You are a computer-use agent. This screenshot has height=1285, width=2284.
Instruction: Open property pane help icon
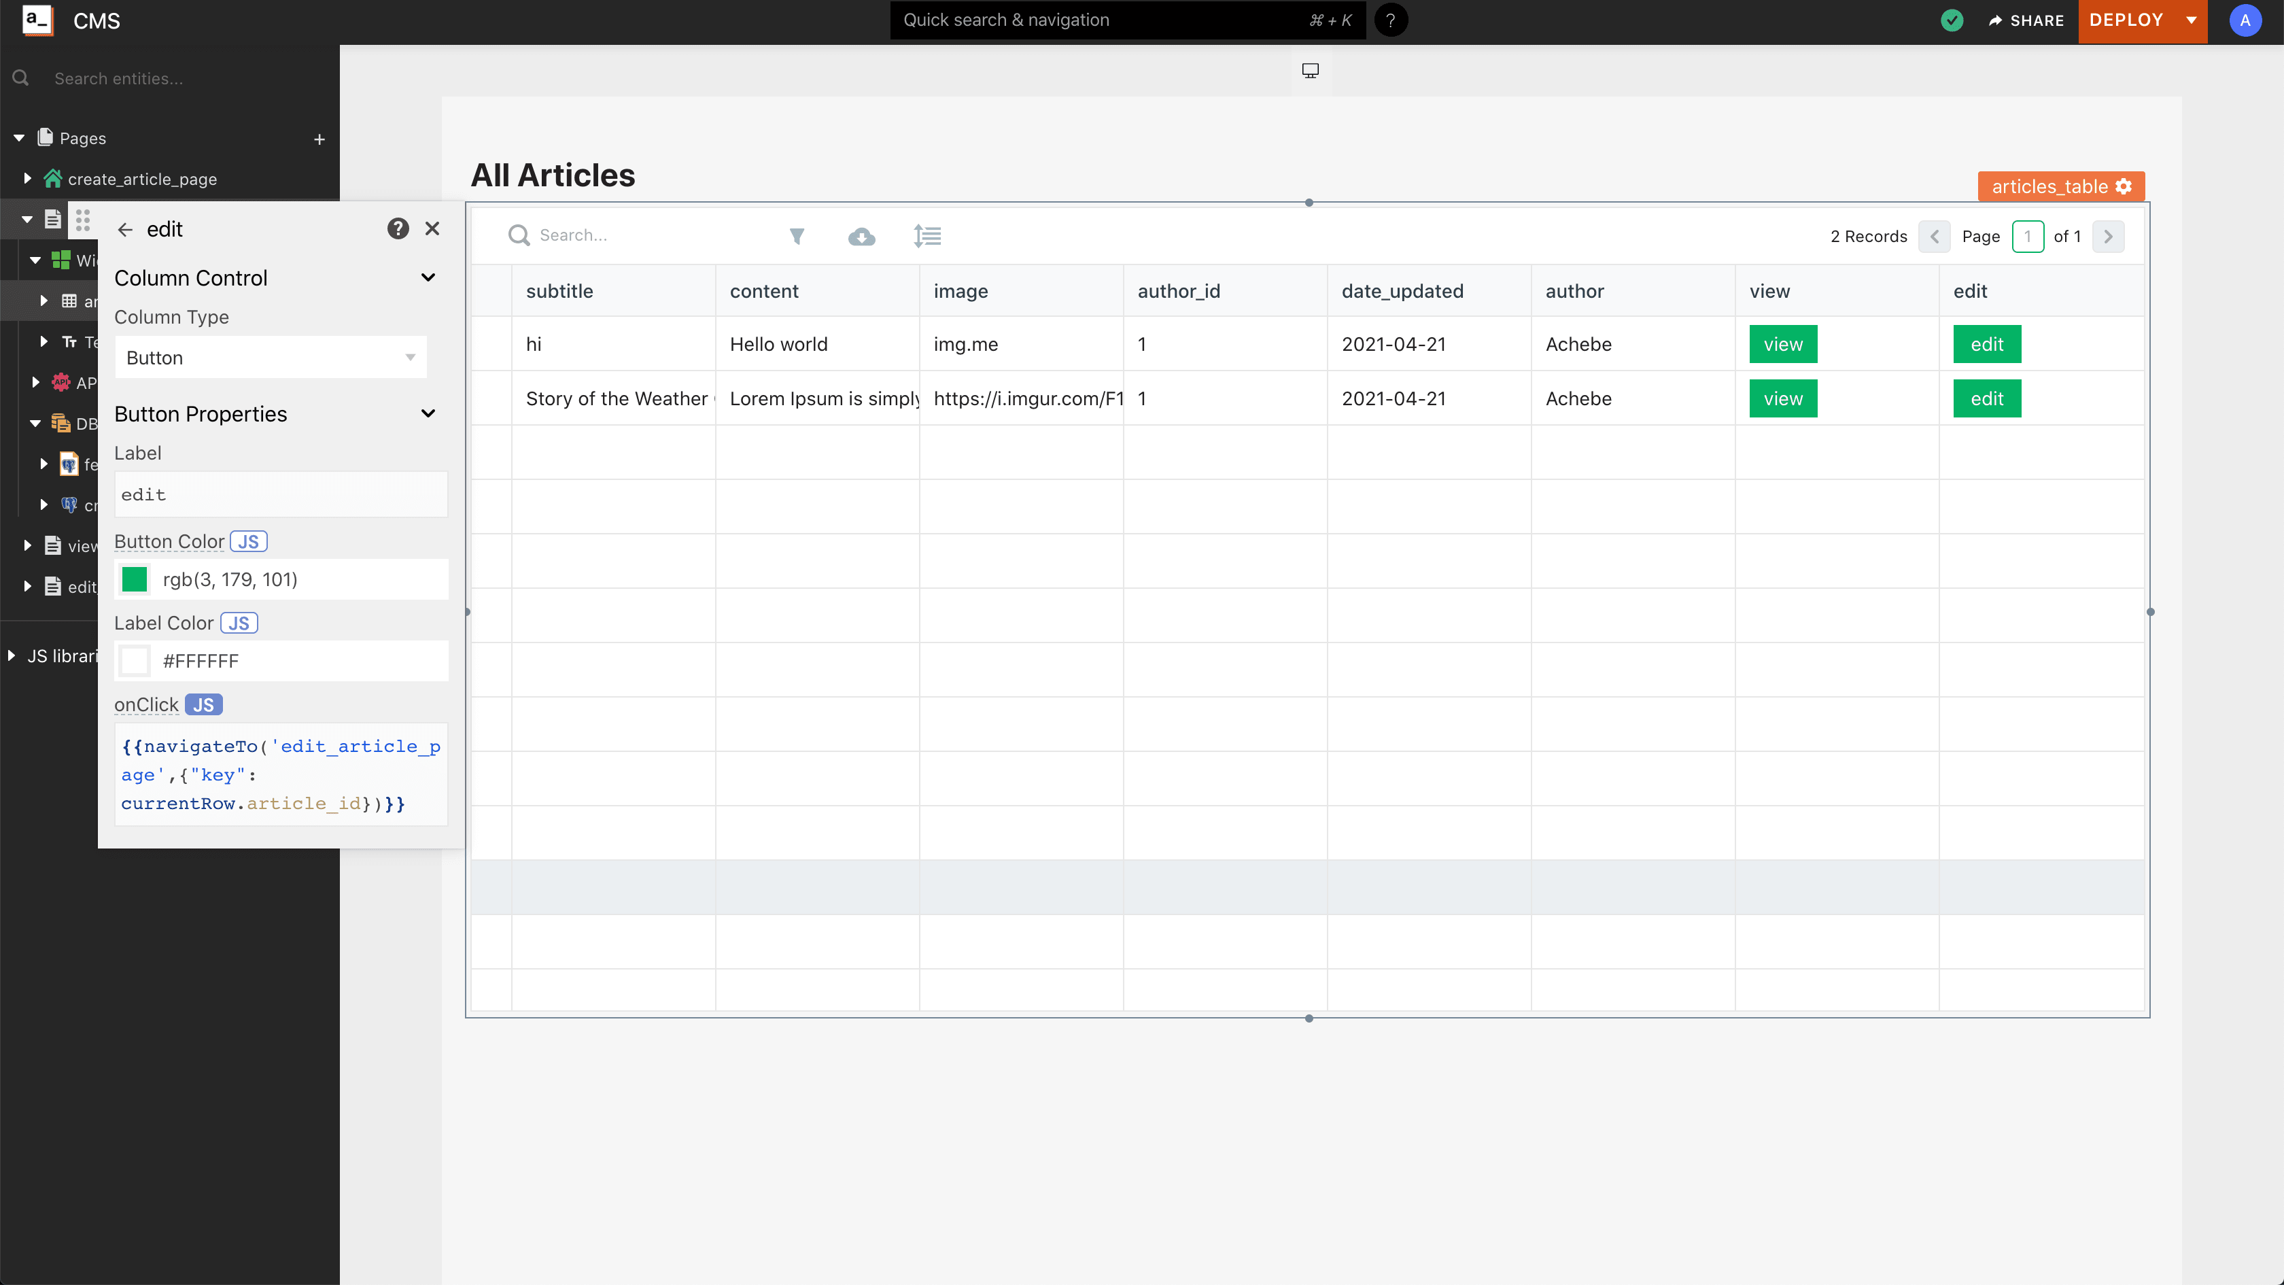(398, 229)
